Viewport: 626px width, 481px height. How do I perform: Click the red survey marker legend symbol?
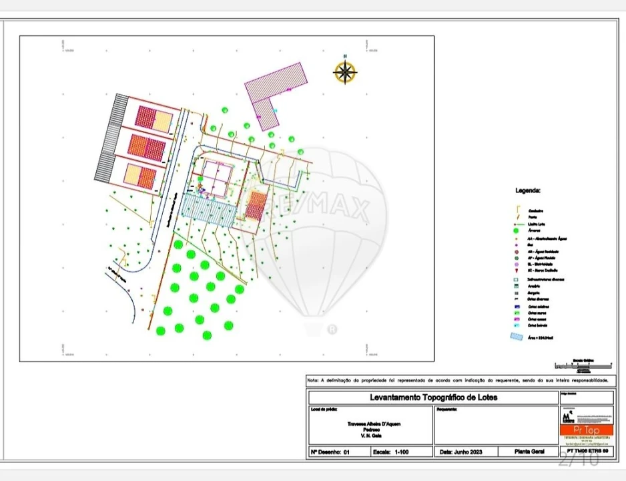coord(515,271)
